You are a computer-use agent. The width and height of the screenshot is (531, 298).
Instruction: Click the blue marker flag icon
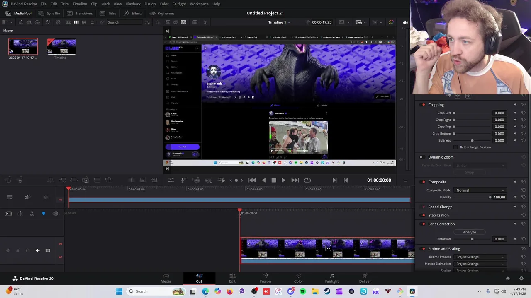click(x=43, y=214)
